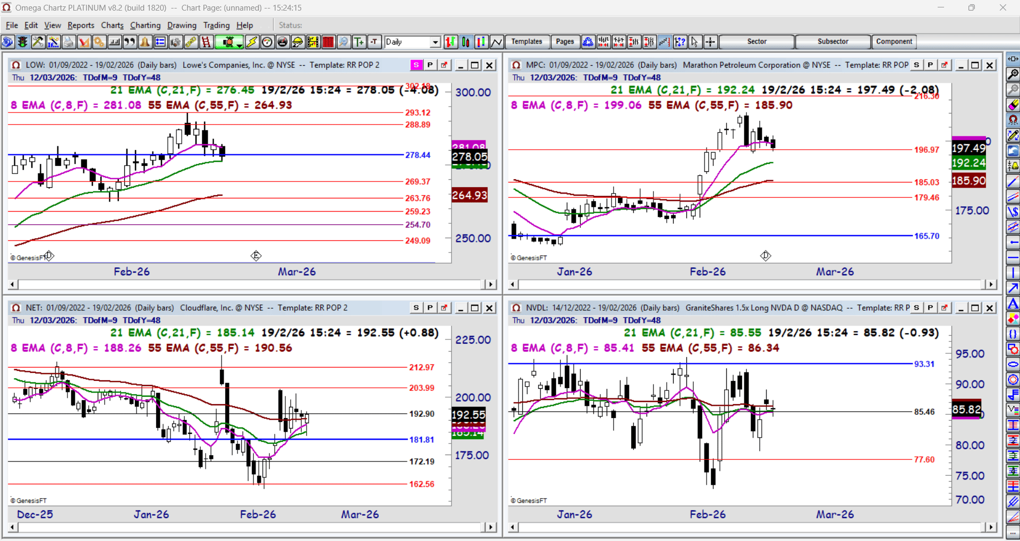The height and width of the screenshot is (541, 1020).
Task: Toggle the S button on NET chart
Action: [416, 308]
